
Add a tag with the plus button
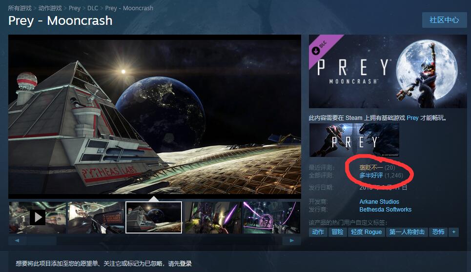pyautogui.click(x=453, y=232)
